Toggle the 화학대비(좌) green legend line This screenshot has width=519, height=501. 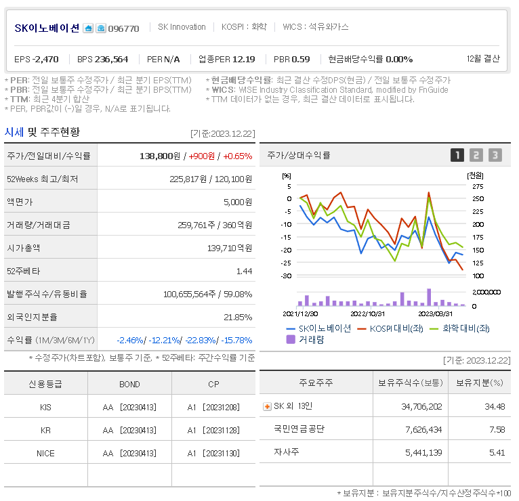pyautogui.click(x=459, y=328)
